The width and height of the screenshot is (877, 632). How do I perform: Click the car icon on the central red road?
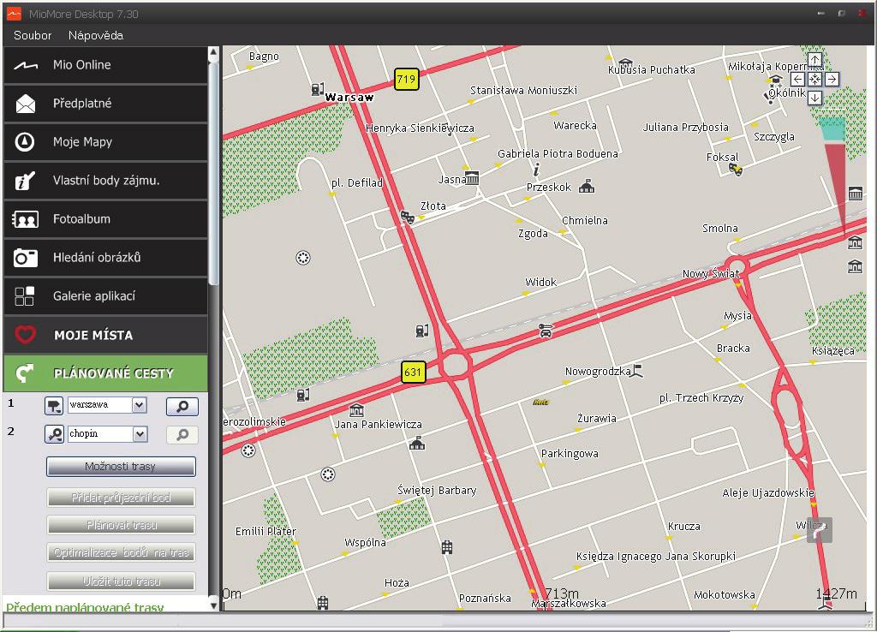pos(546,331)
